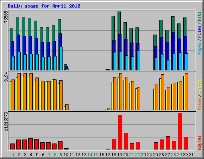Click day 5 on the x-axis
The image size is (204, 159).
pos(37,155)
